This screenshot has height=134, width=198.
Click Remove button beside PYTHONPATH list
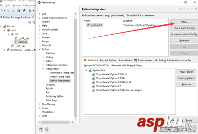pos(186,84)
